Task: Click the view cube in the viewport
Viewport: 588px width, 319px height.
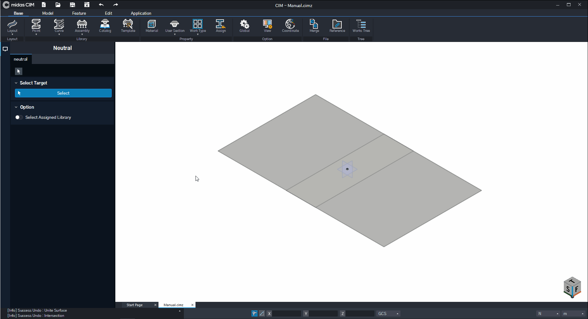Action: [x=572, y=287]
